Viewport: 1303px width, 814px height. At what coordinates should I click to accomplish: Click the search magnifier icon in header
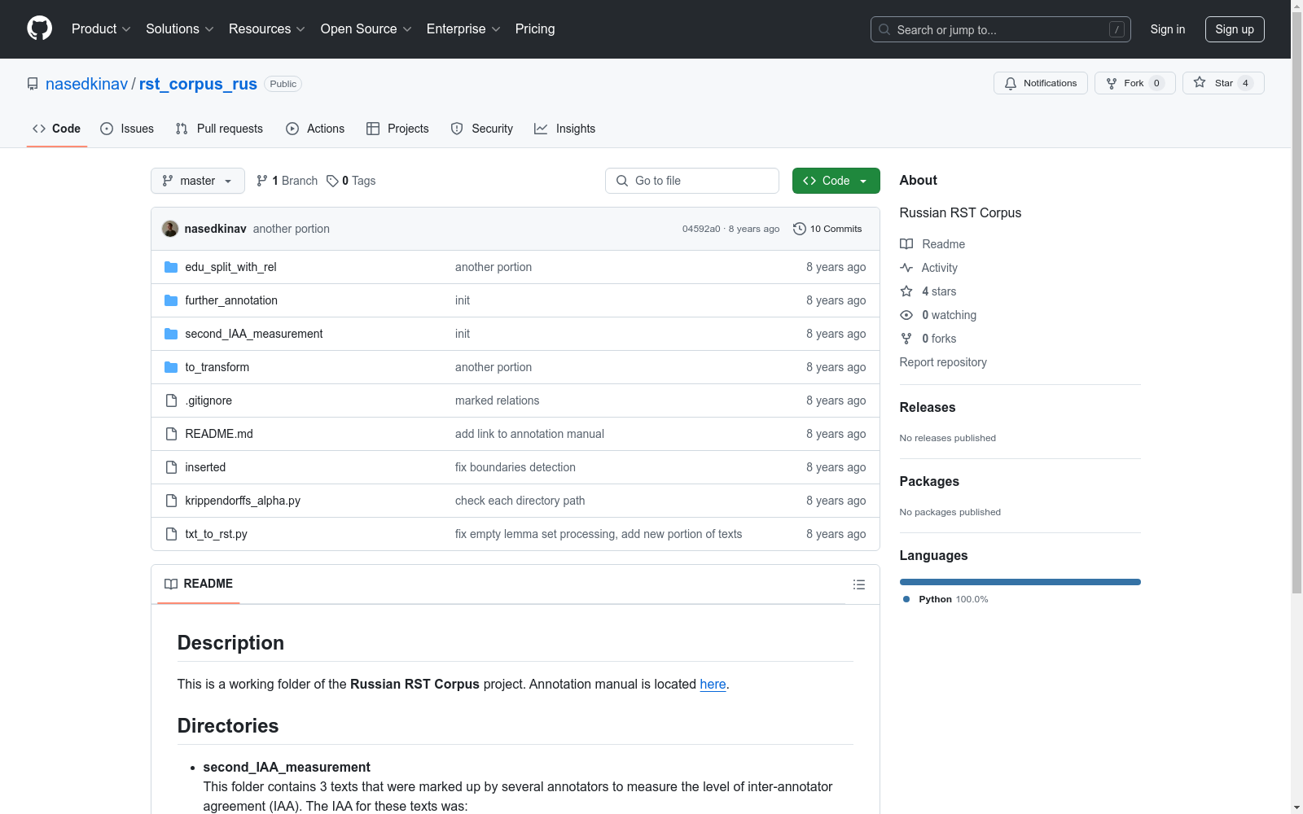point(884,29)
